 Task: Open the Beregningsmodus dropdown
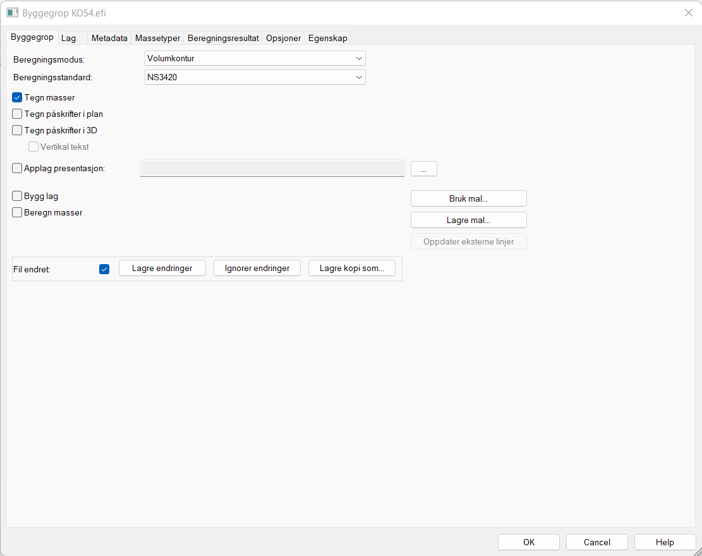click(255, 59)
